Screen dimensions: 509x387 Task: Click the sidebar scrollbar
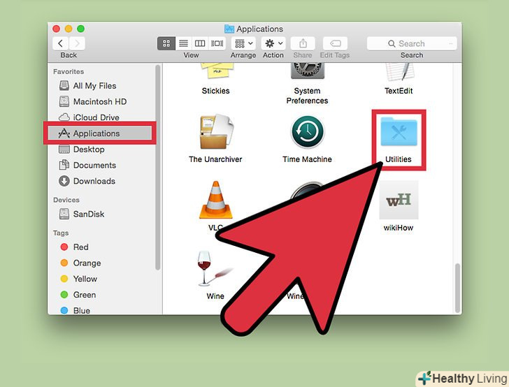tap(158, 167)
